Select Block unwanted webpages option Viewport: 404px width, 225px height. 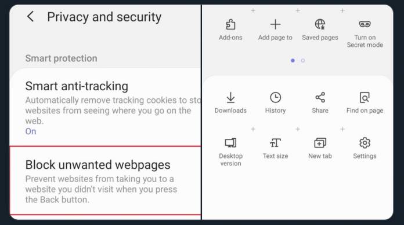[x=105, y=180]
